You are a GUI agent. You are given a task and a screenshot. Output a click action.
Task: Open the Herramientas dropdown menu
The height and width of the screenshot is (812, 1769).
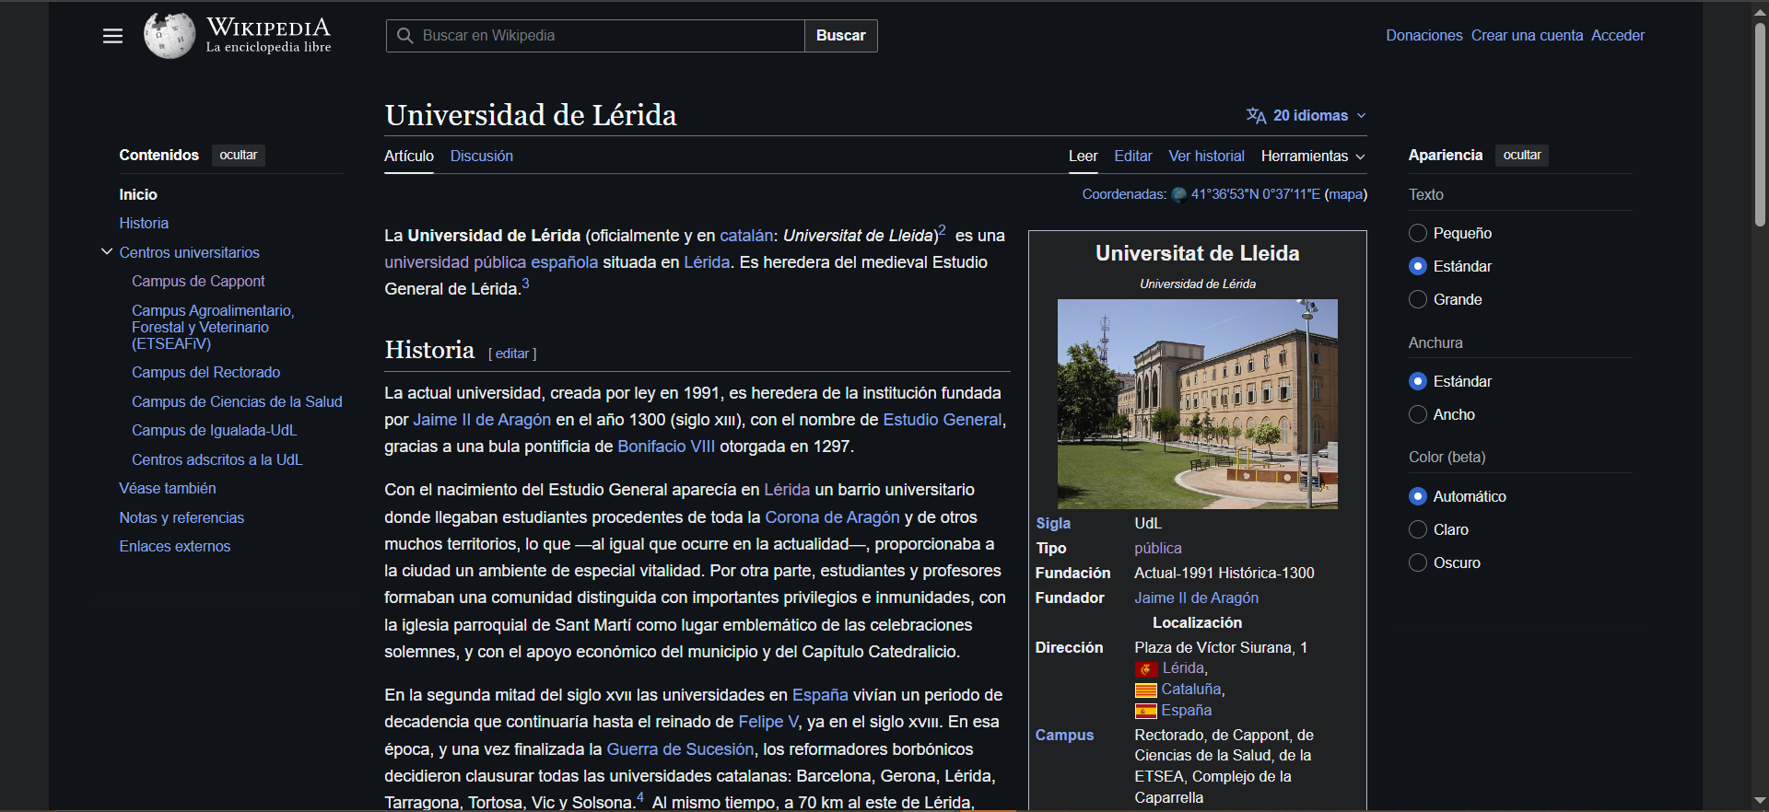point(1312,157)
